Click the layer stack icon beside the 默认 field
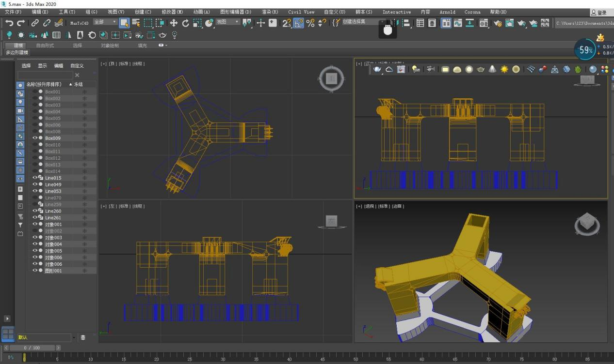 point(83,337)
